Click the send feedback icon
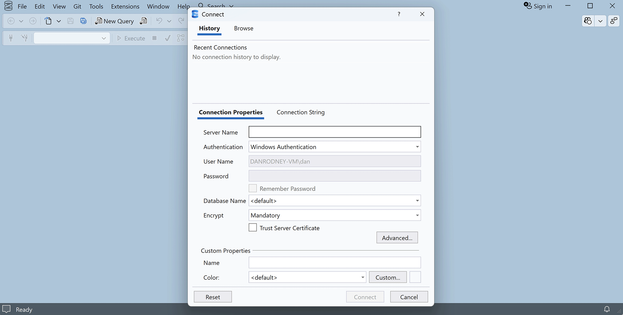 point(613,21)
